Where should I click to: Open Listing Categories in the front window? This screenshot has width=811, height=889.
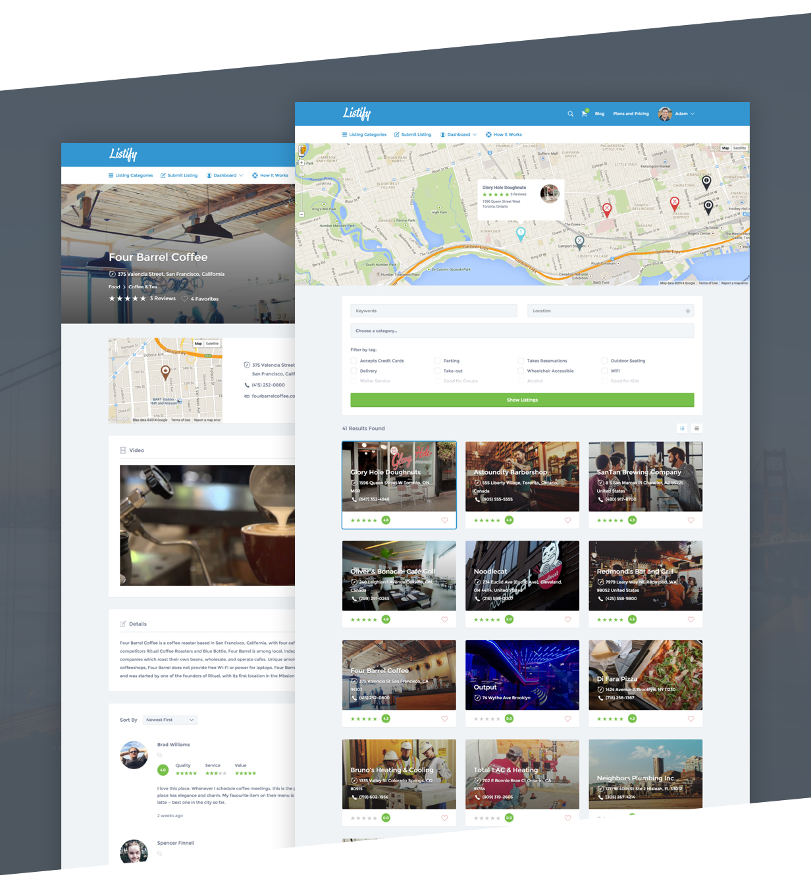pyautogui.click(x=364, y=134)
